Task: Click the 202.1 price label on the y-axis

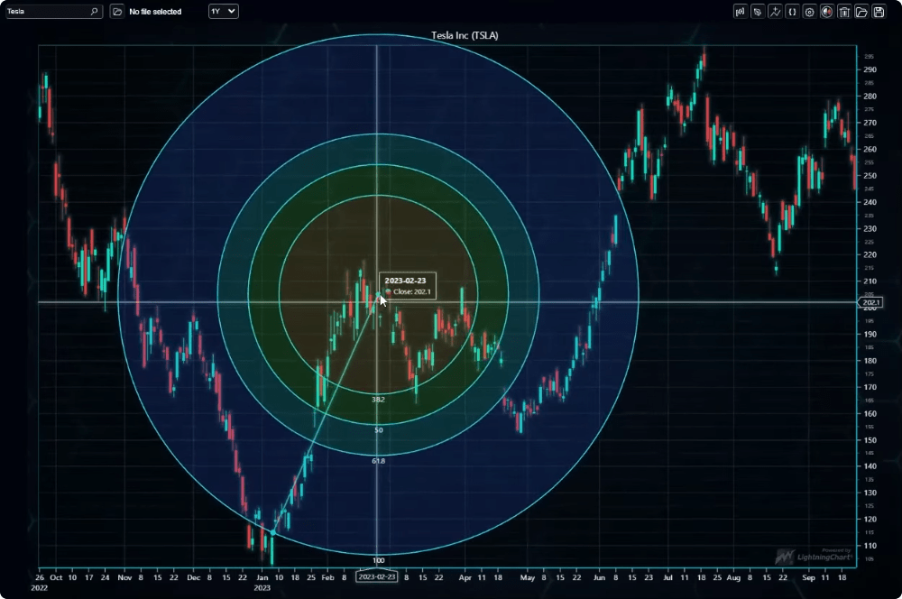Action: [x=870, y=303]
